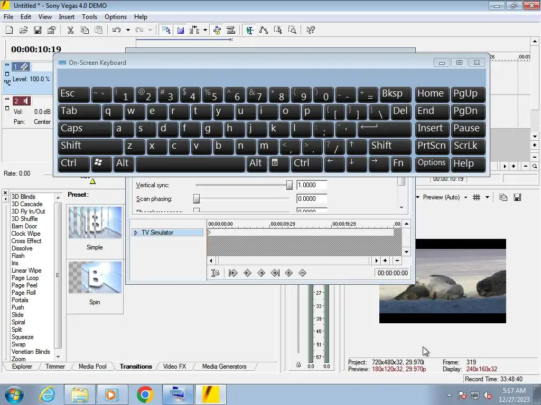This screenshot has width=541, height=405.
Task: Open the Overlays grid dropdown arrow
Action: [x=487, y=197]
